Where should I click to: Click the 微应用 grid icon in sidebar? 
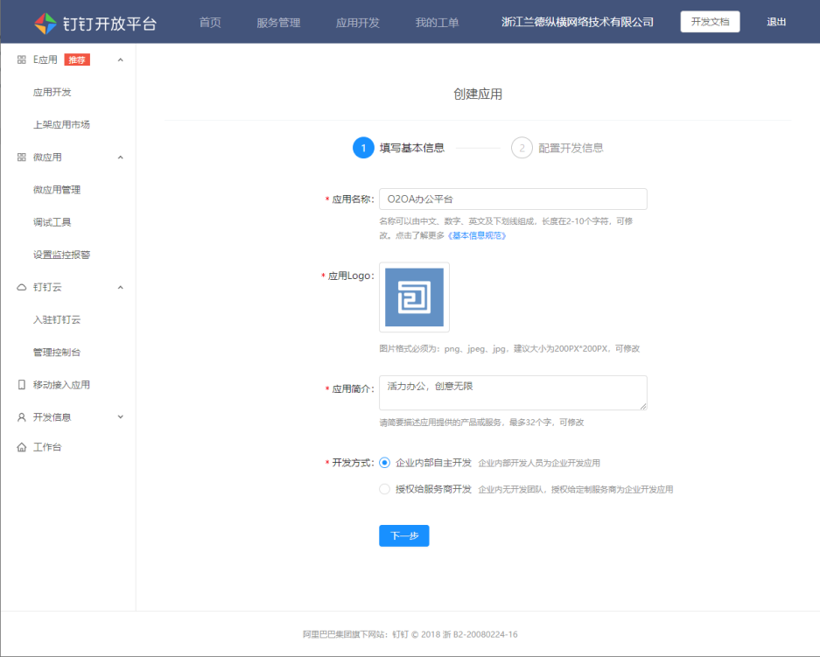click(22, 157)
